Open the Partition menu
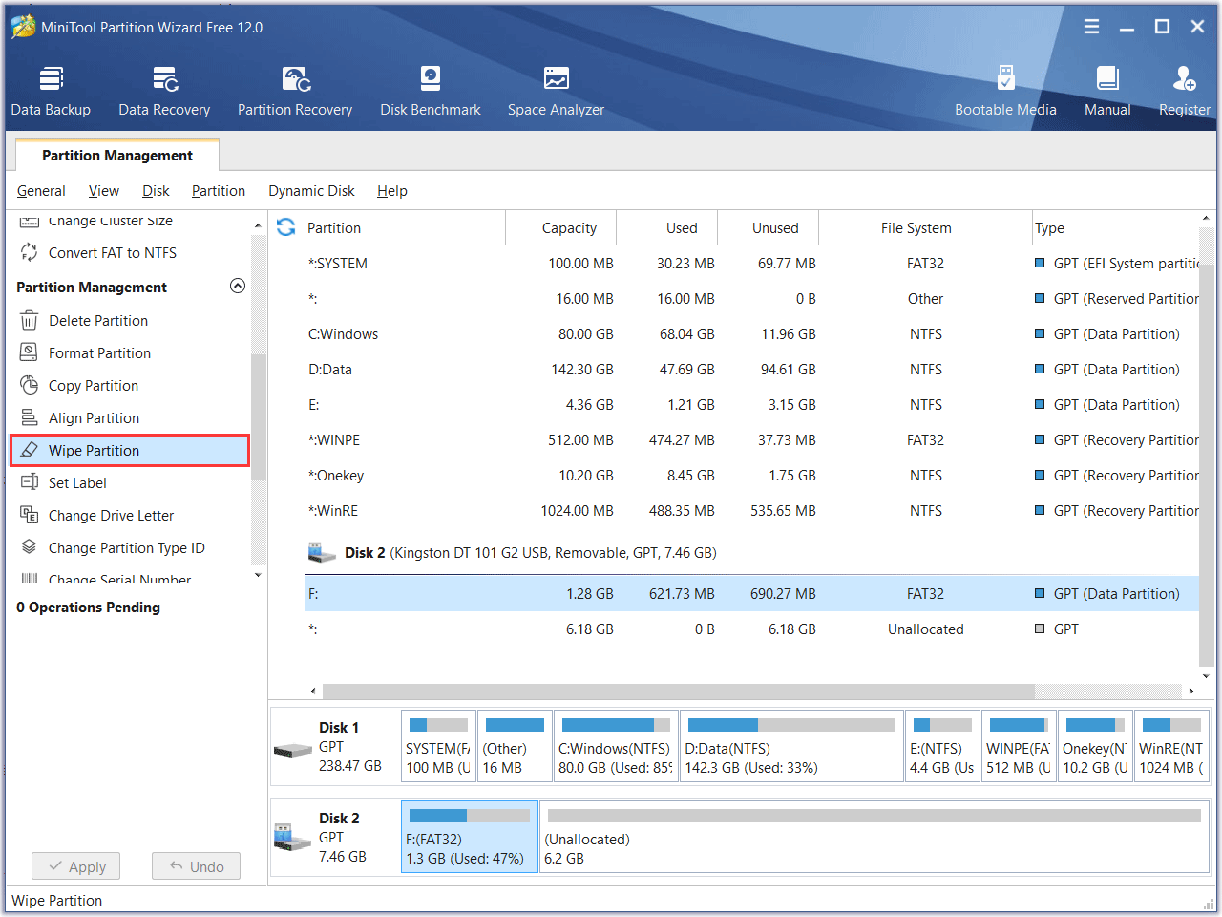1222x917 pixels. pyautogui.click(x=219, y=191)
